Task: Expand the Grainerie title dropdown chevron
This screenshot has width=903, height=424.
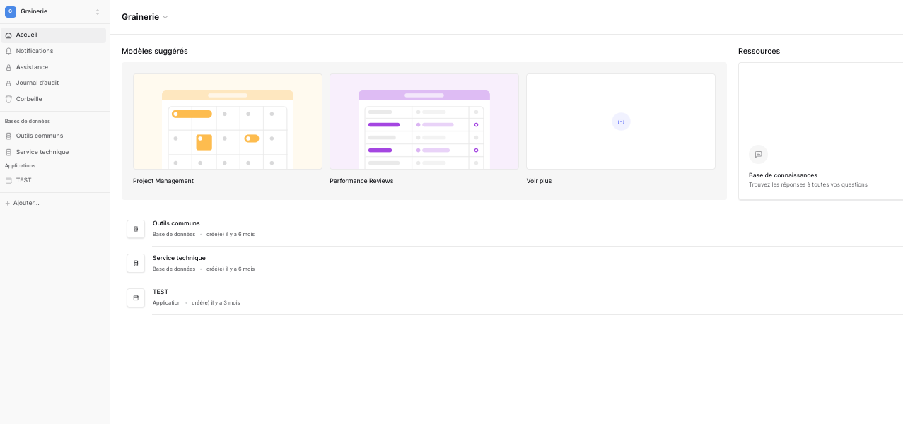Action: [165, 17]
